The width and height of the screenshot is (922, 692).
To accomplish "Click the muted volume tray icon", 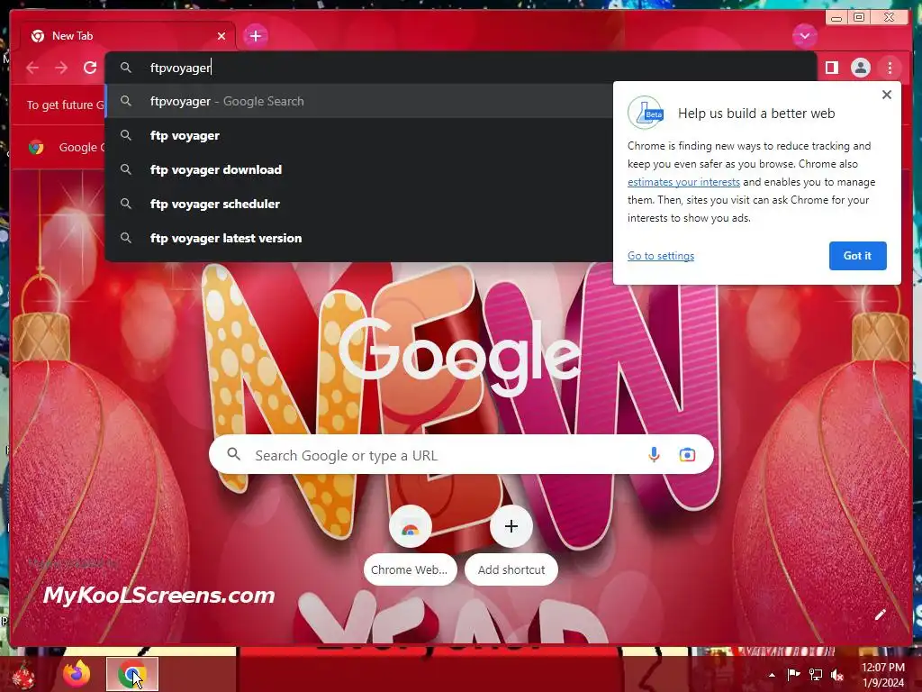I will tap(837, 674).
